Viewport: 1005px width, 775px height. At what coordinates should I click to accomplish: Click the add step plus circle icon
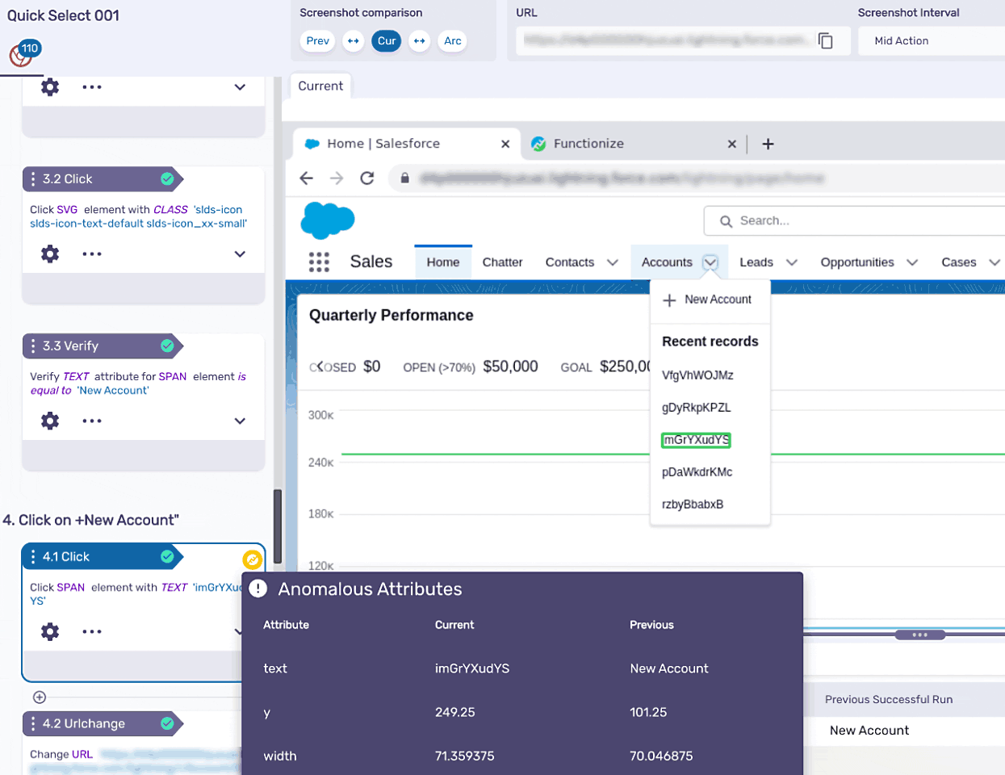tap(39, 697)
